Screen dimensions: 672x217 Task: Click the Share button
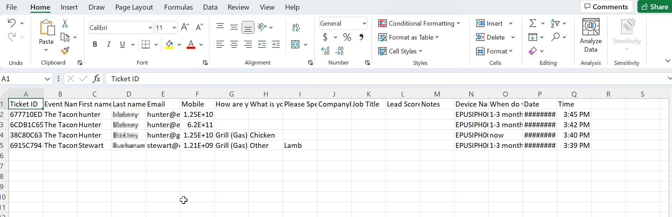pos(655,7)
